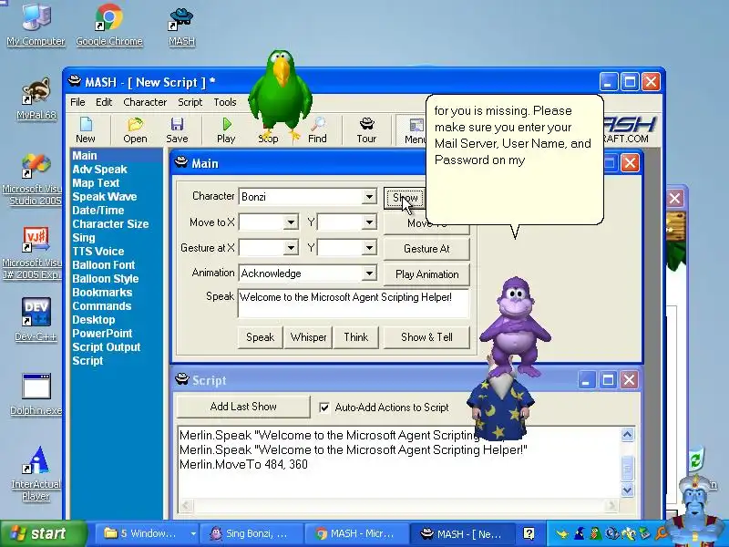
Task: Open My Computer desktop icon
Action: (36, 26)
